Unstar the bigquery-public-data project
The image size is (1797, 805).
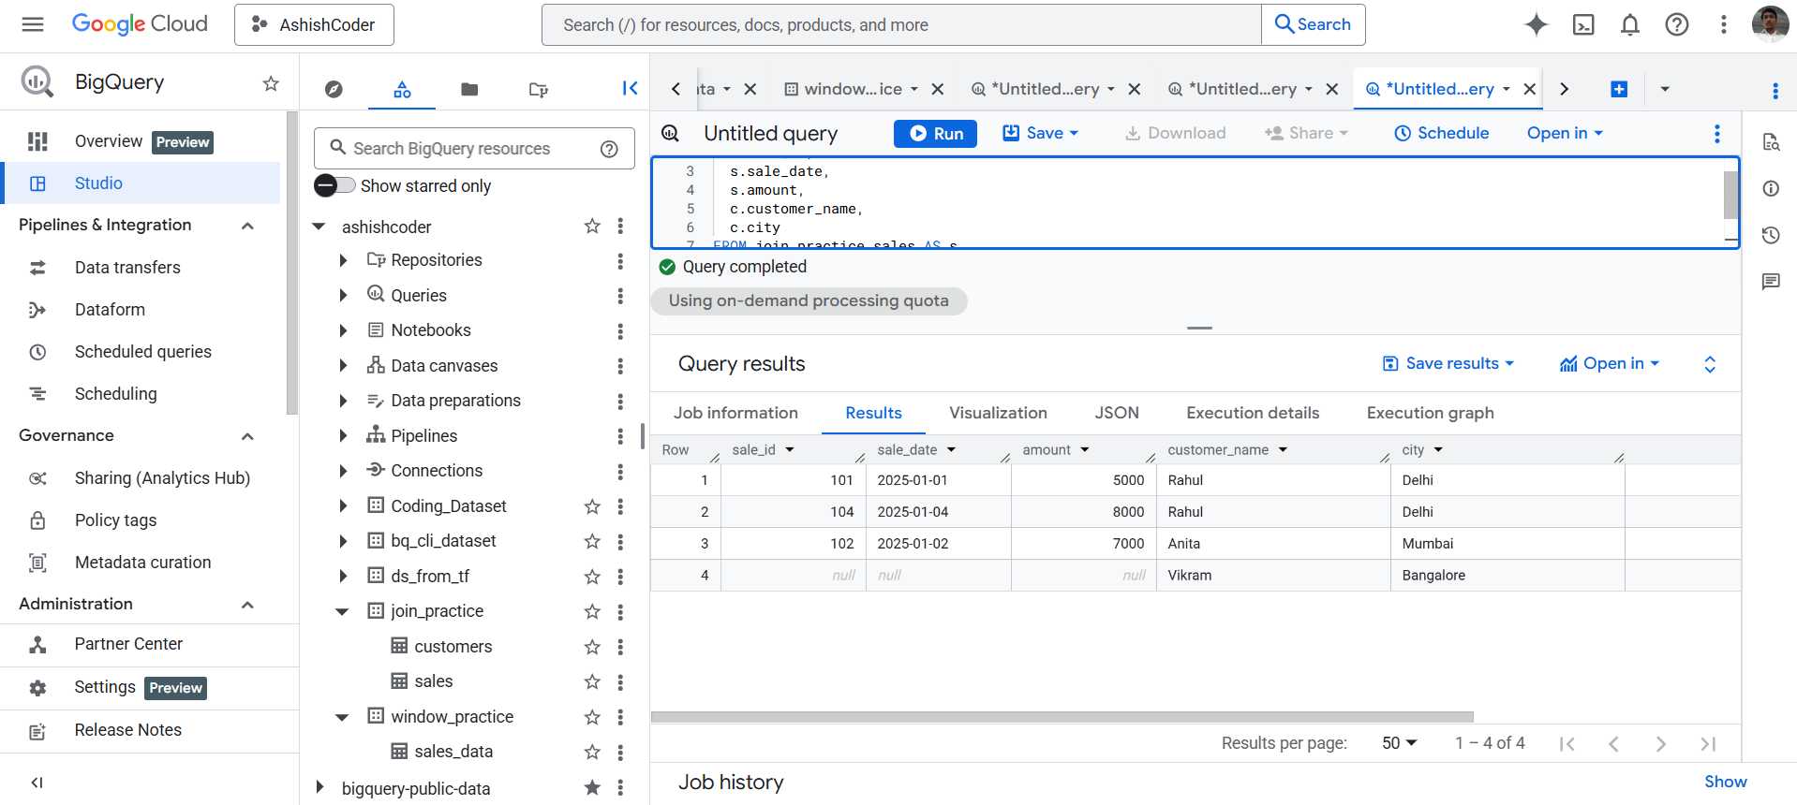[591, 788]
